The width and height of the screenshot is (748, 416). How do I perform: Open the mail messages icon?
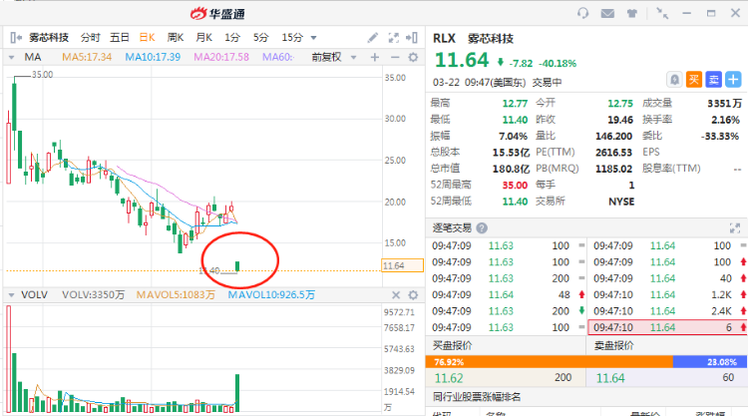click(x=607, y=13)
